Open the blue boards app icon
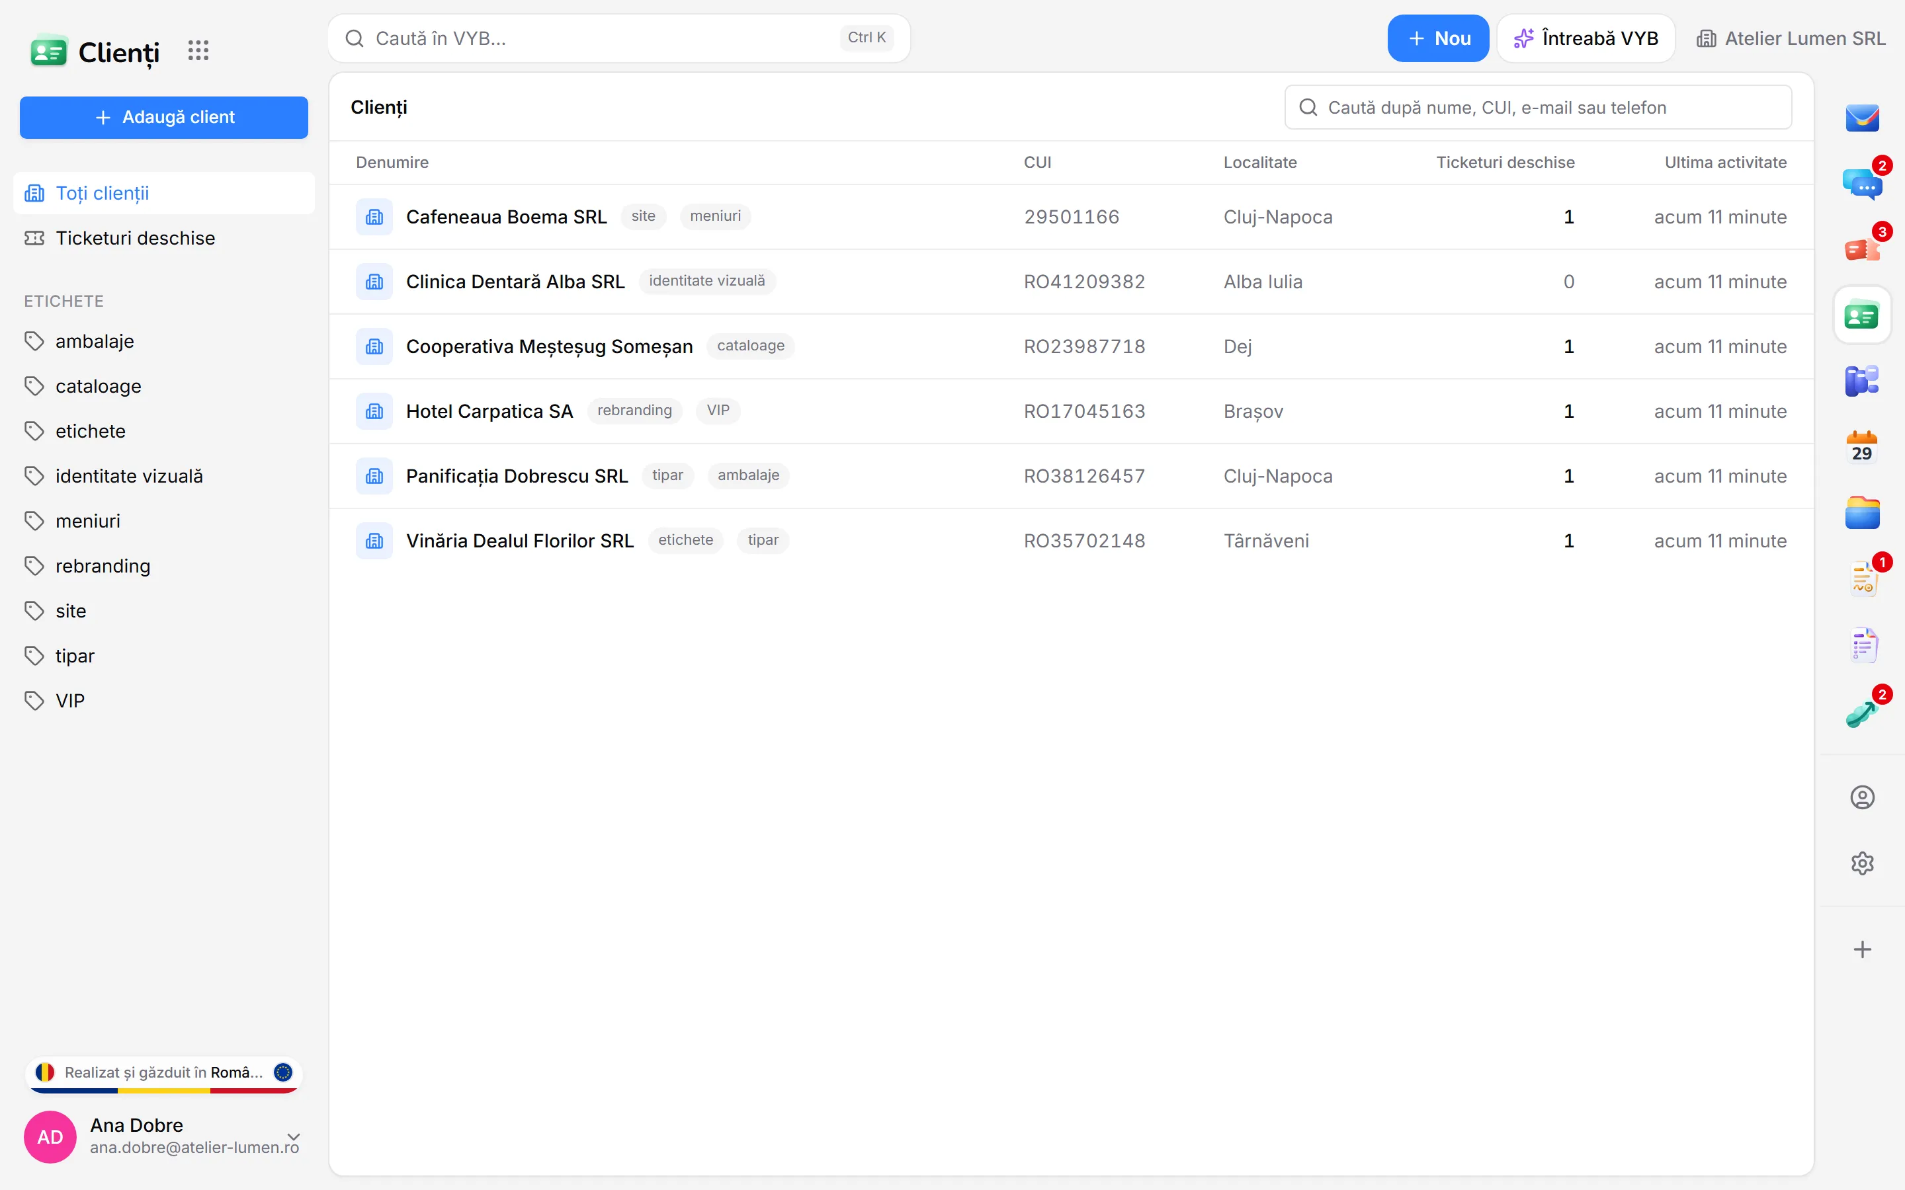The image size is (1905, 1190). [1862, 381]
